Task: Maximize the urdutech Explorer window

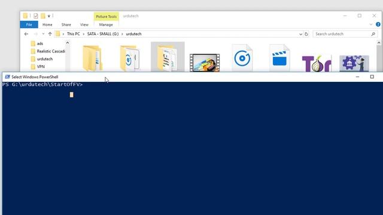Action: point(360,16)
